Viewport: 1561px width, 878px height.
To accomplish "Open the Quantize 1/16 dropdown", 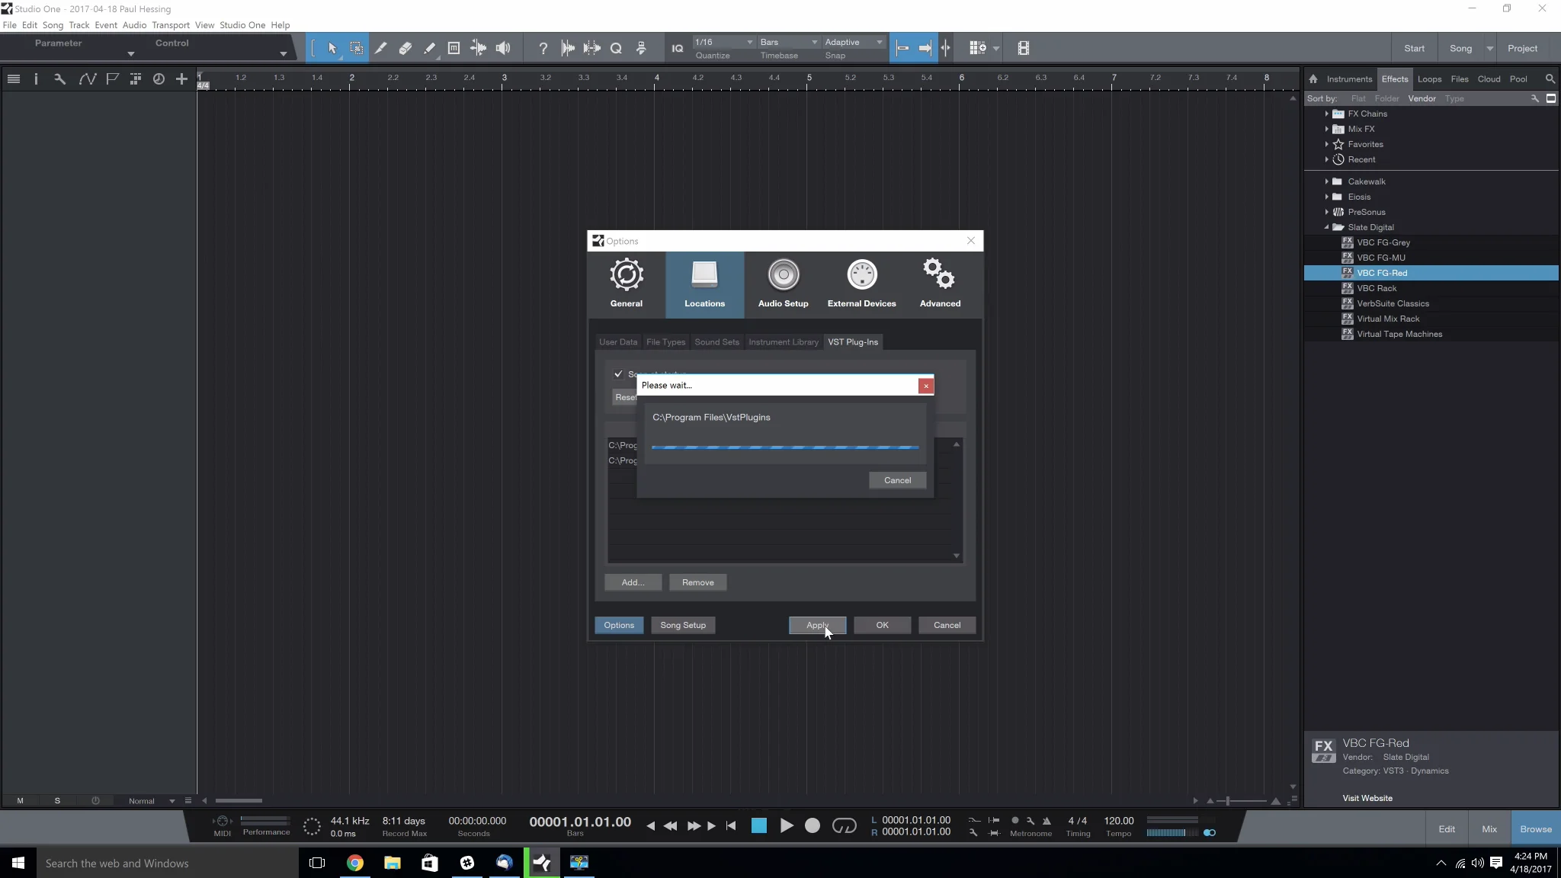I will [x=723, y=42].
